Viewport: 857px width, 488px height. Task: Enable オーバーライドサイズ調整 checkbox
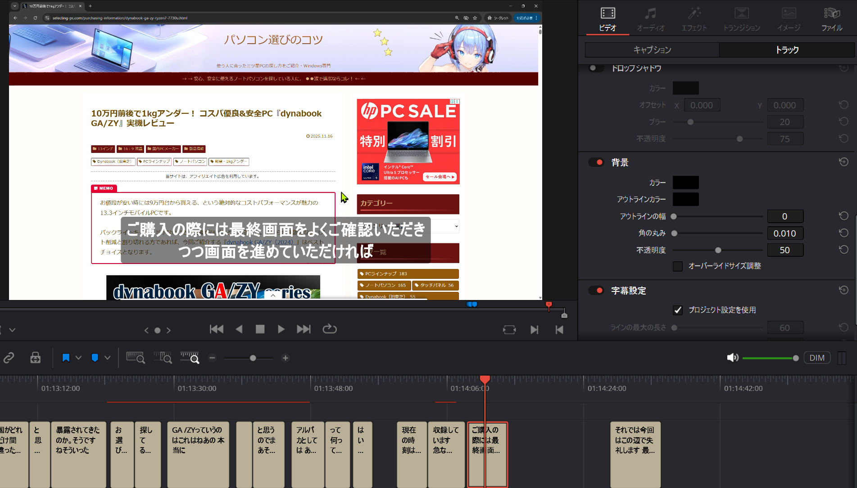(x=678, y=266)
